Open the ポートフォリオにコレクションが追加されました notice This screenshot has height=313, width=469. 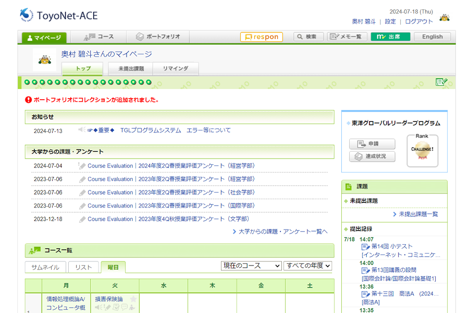pos(96,100)
